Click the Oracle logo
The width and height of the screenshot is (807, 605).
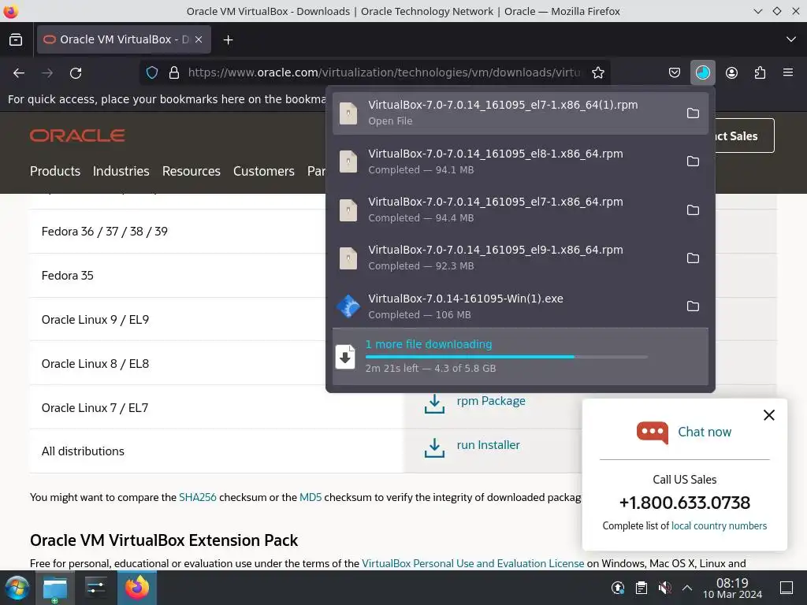(x=77, y=135)
